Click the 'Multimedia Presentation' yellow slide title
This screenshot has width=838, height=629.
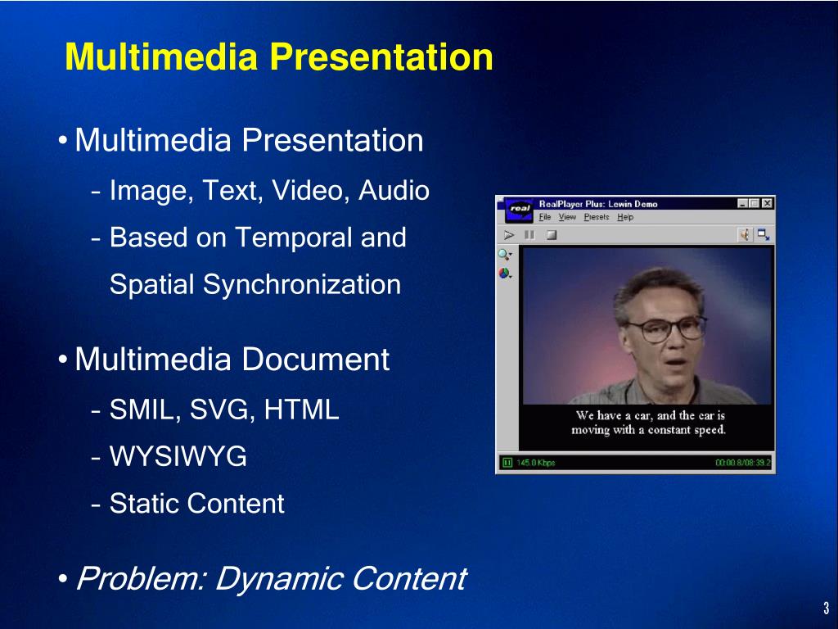coord(278,57)
